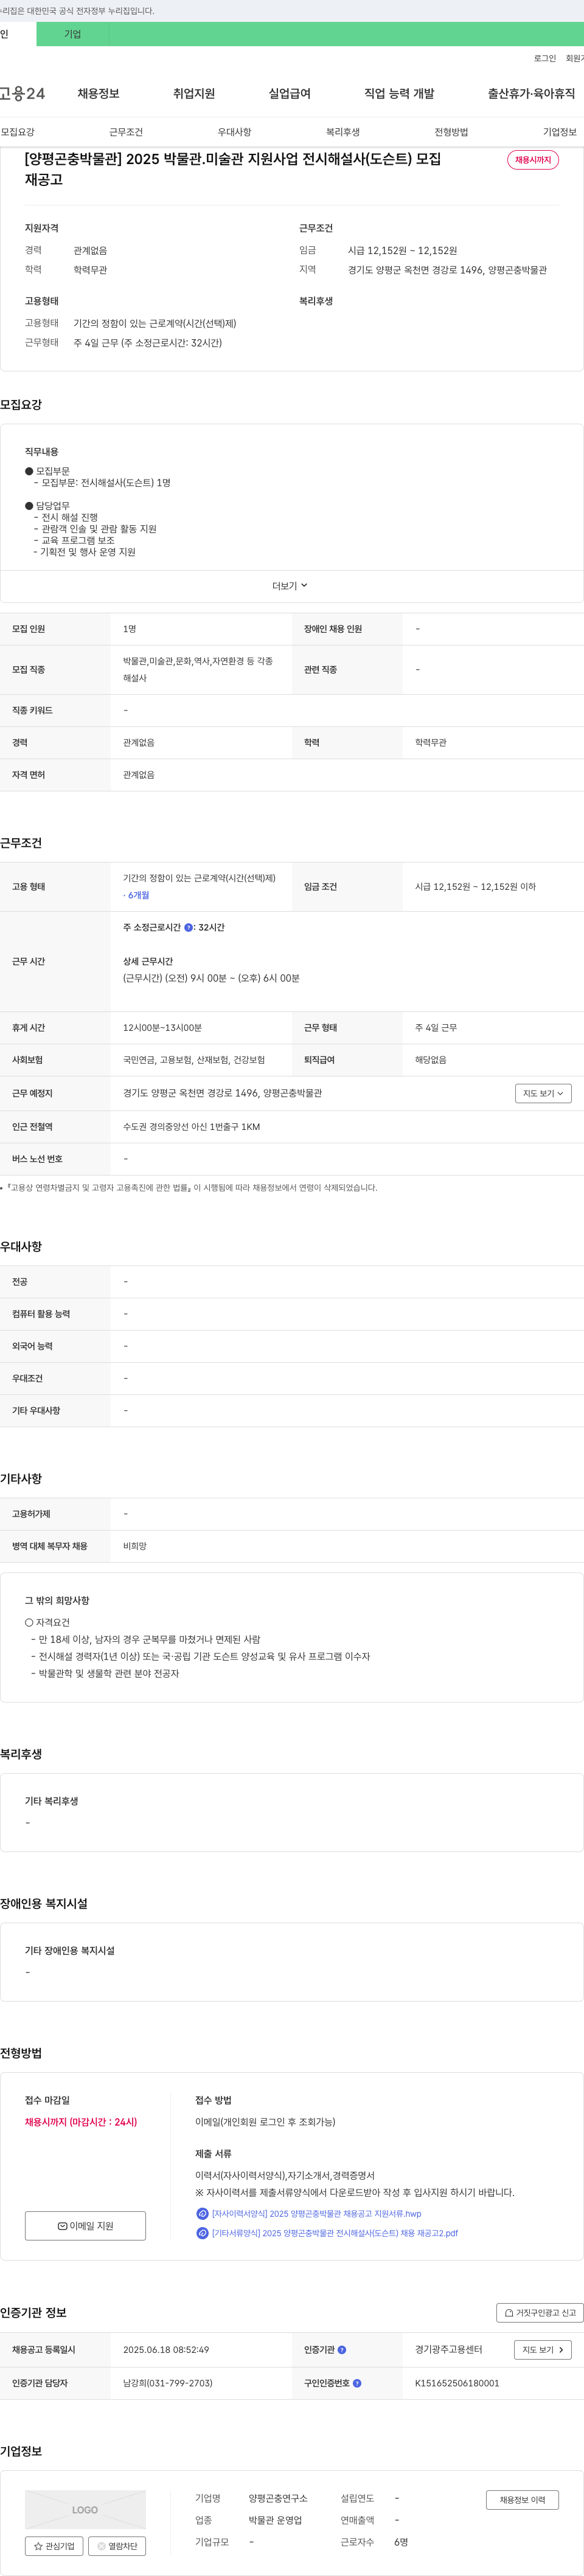The height and width of the screenshot is (2576, 584).
Task: Expand job description with 더보기
Action: click(290, 586)
